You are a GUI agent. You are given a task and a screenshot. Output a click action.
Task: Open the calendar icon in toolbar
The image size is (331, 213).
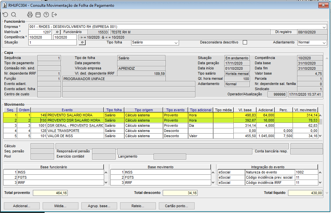(38, 15)
